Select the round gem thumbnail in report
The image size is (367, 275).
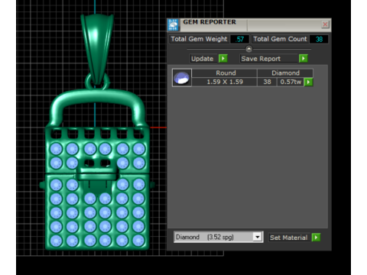pyautogui.click(x=182, y=78)
